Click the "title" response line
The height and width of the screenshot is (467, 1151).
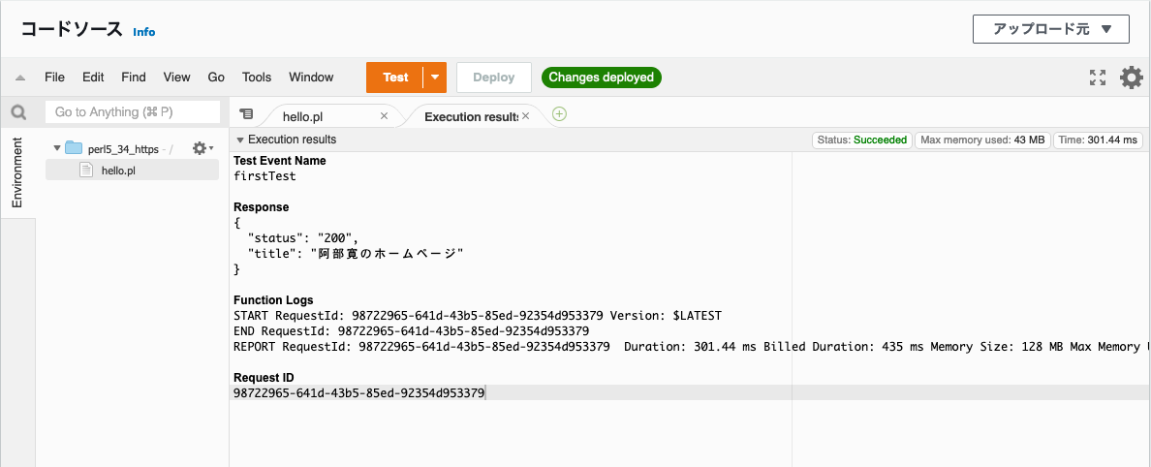click(x=356, y=253)
